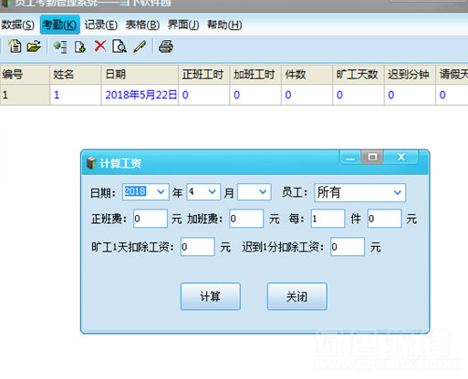Click the 正班费 input field
This screenshot has height=379, width=468.
click(151, 219)
